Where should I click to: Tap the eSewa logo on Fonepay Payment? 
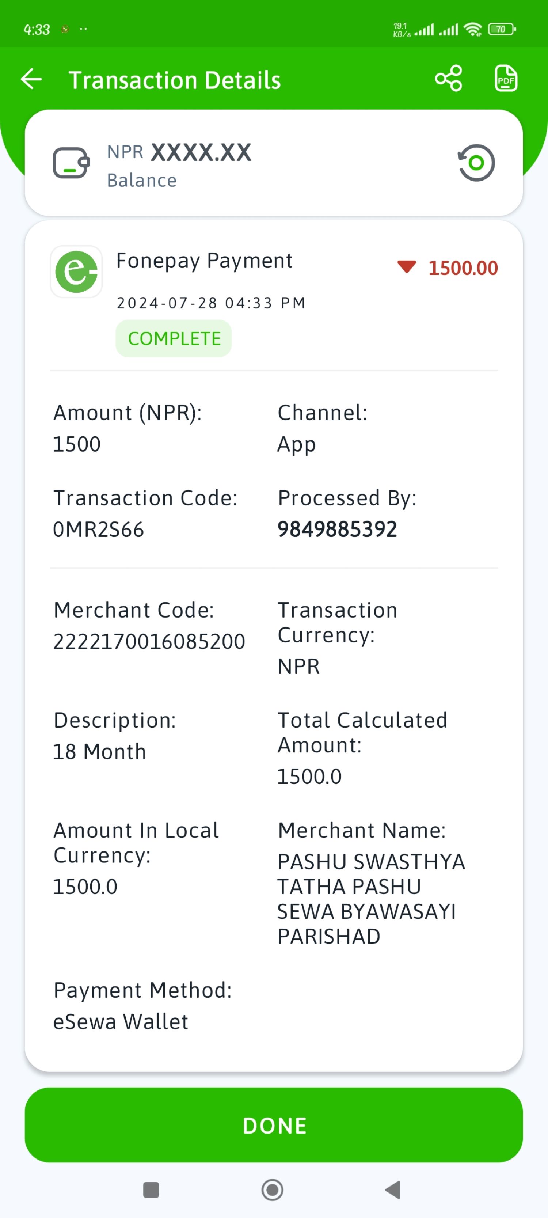click(76, 272)
